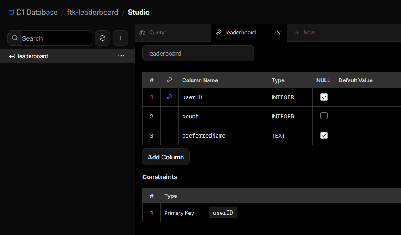Click the key icon in column header
This screenshot has width=401, height=235.
tap(169, 80)
